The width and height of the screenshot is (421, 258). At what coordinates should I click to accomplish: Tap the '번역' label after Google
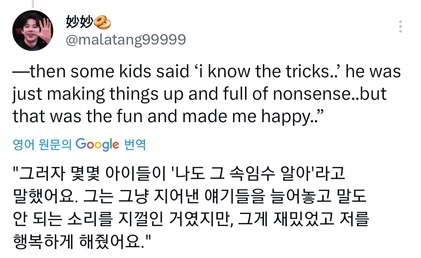[135, 145]
